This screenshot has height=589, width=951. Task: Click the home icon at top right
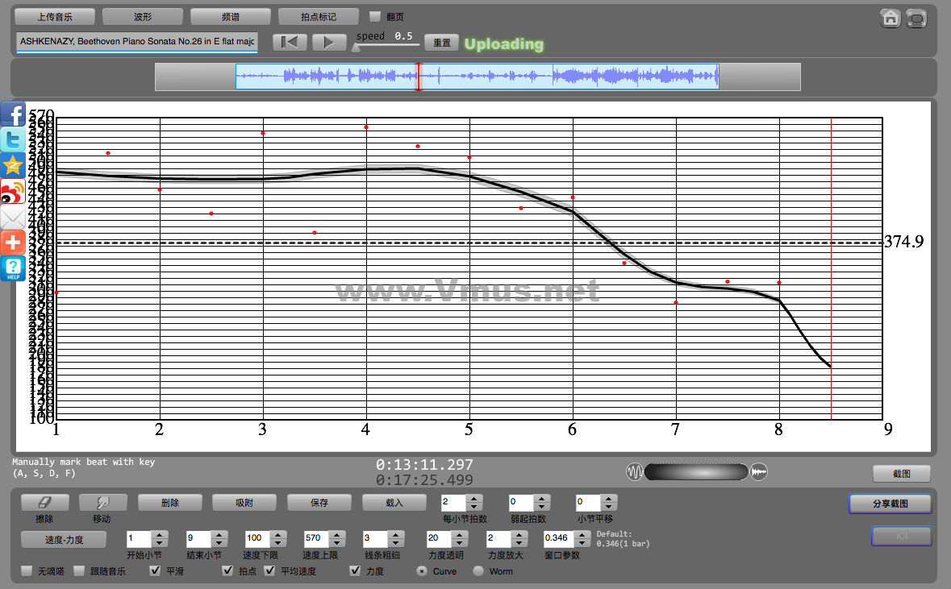(x=891, y=18)
